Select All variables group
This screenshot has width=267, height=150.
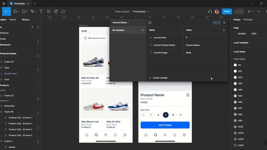128,30
